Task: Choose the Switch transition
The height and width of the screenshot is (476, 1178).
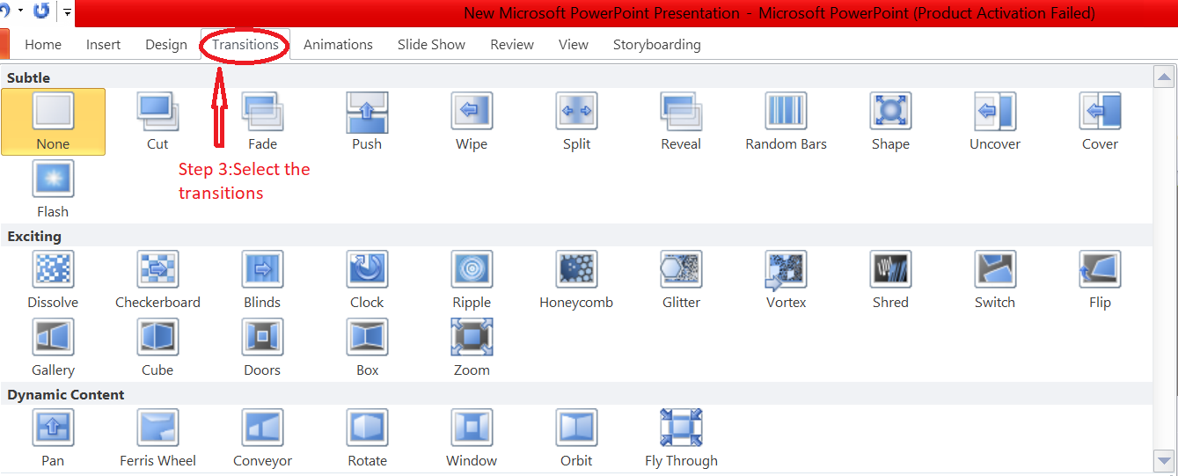Action: [995, 280]
